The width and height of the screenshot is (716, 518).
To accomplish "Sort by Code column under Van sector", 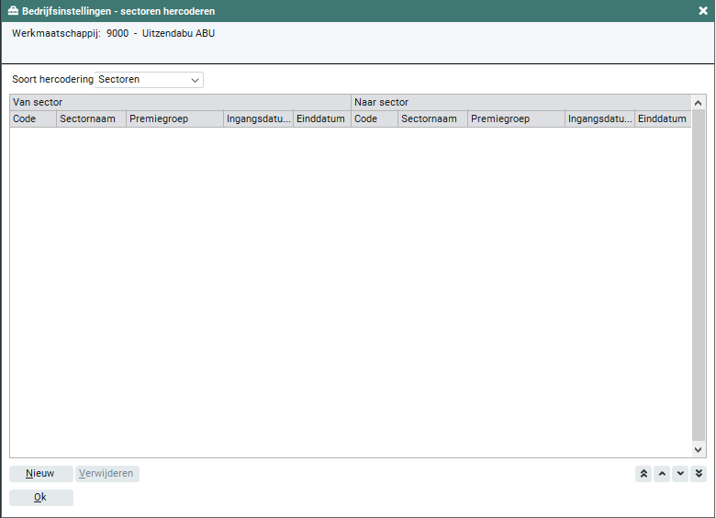I will (x=32, y=119).
